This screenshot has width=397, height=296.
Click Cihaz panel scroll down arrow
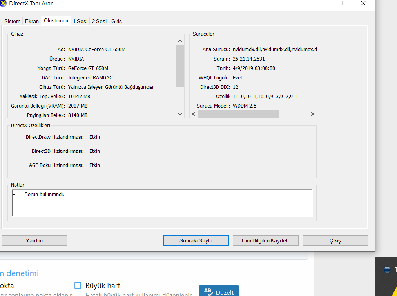click(x=180, y=114)
